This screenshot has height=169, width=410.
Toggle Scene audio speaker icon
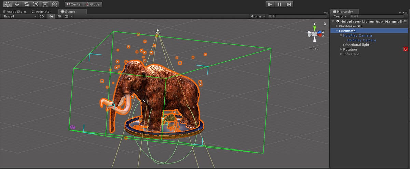(x=59, y=16)
